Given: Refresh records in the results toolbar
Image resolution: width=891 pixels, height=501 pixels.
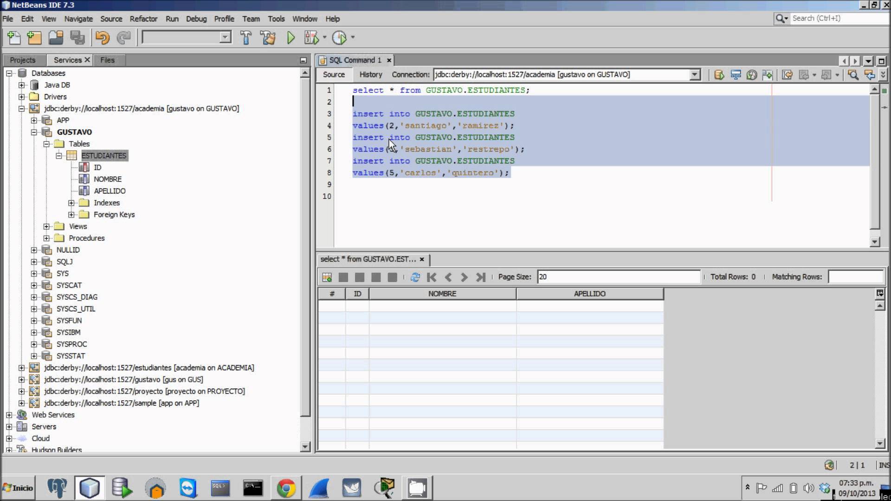Looking at the screenshot, I should pyautogui.click(x=415, y=277).
